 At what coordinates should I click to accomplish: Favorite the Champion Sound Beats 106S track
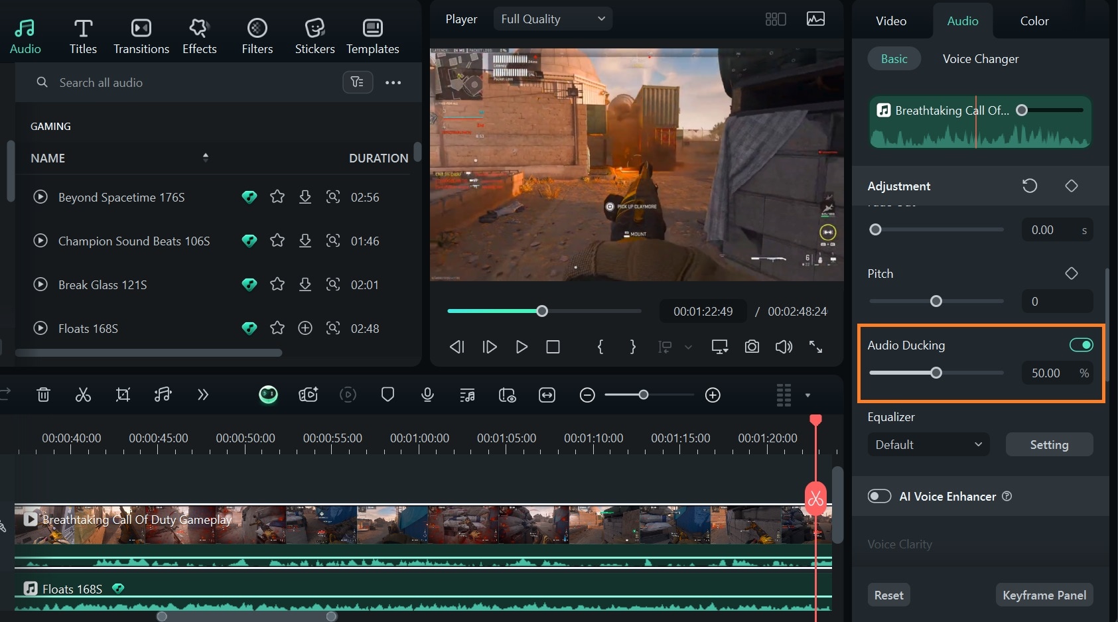[x=277, y=241]
